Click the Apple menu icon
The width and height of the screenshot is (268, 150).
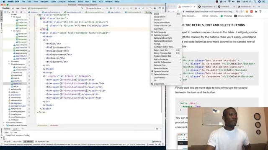4,2
